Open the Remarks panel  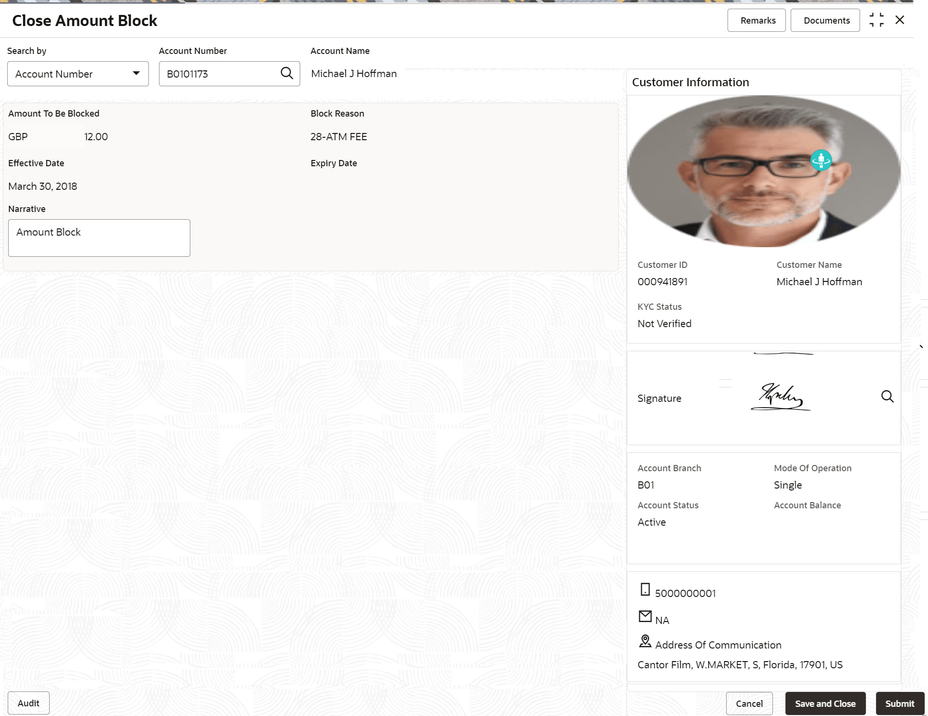[757, 21]
